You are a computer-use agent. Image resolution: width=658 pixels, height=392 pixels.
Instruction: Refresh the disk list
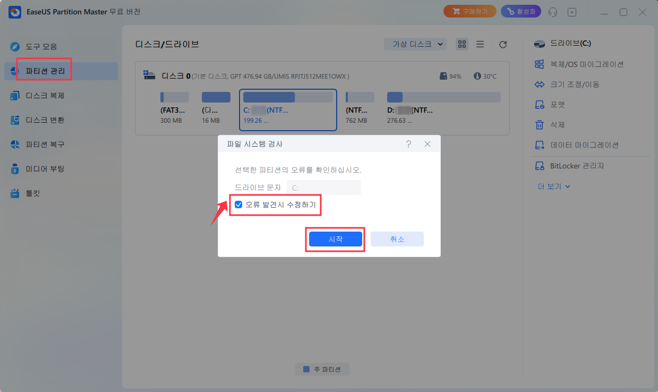[x=502, y=44]
